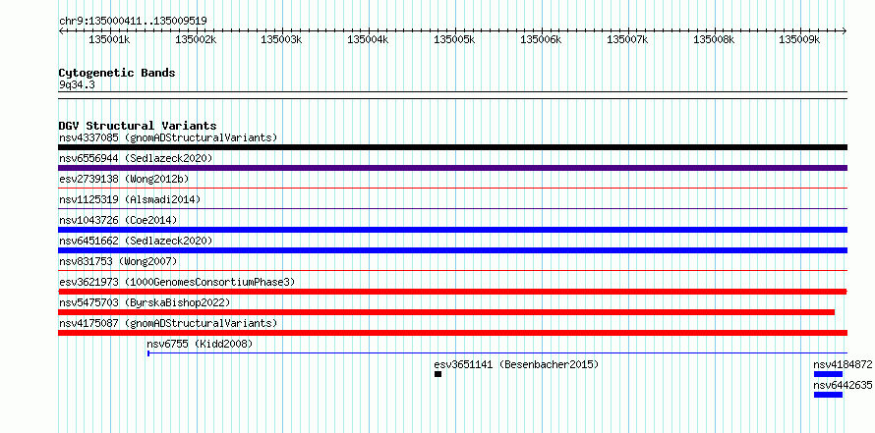
Task: Click the red nsv4175087 variant bar
Action: [x=452, y=333]
